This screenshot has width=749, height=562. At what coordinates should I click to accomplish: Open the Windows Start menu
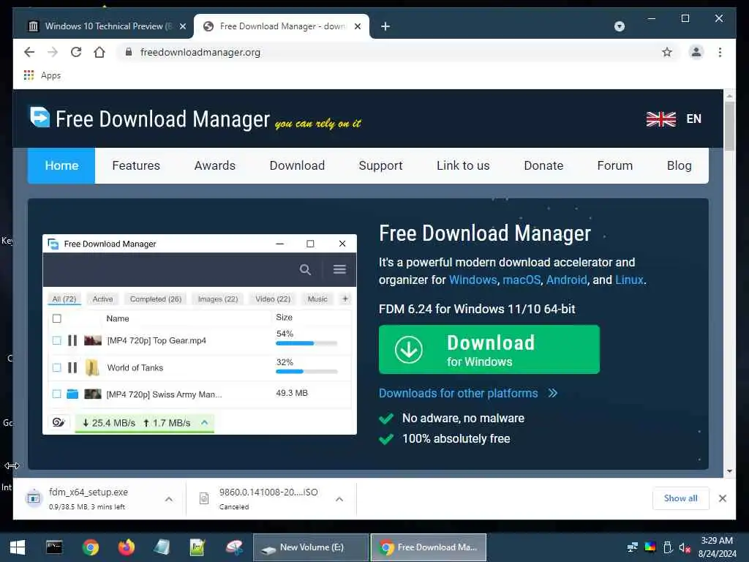tap(18, 547)
